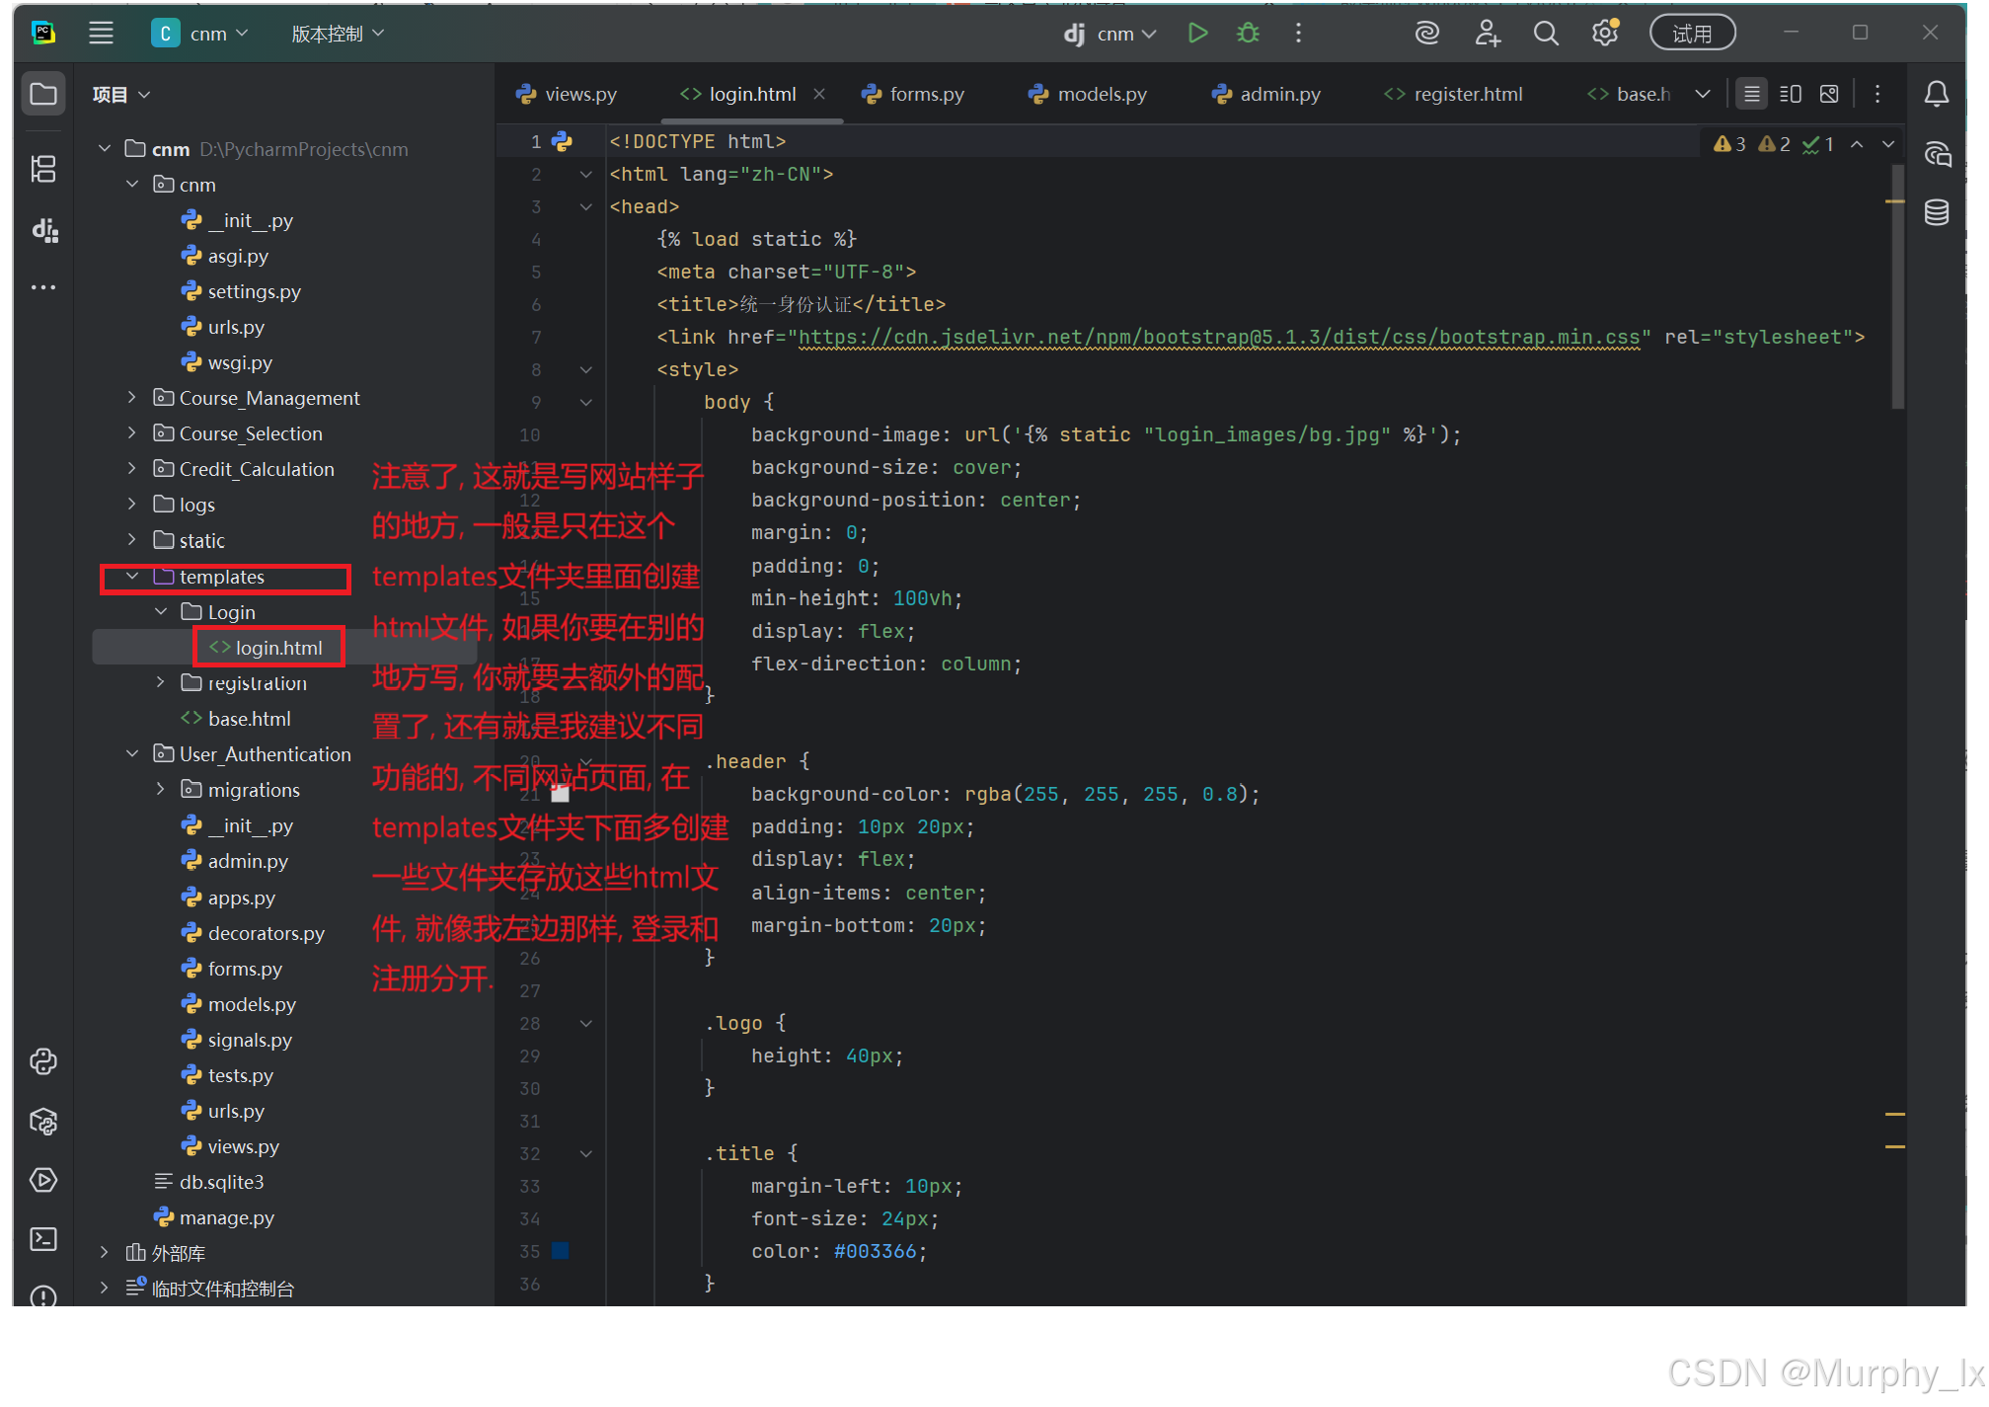Viewport: 1989px width, 1407px height.
Task: Switch to preview-only view mode
Action: 1829,94
